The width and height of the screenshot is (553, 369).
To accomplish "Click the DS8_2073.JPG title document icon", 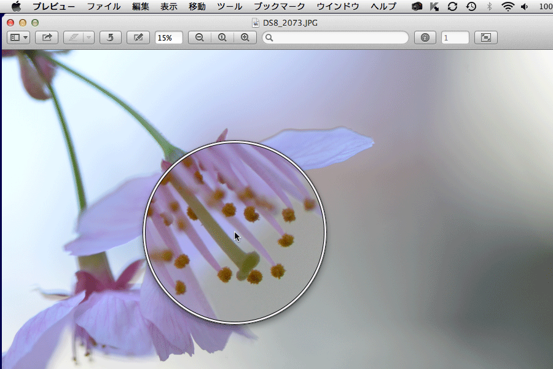I will point(256,23).
